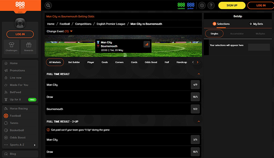274x158 pixels.
Task: Click the header Log In button
Action: (261, 5)
